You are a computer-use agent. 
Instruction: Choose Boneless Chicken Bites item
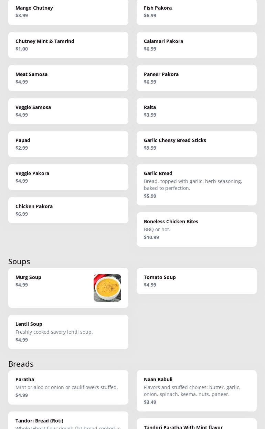[x=197, y=229]
